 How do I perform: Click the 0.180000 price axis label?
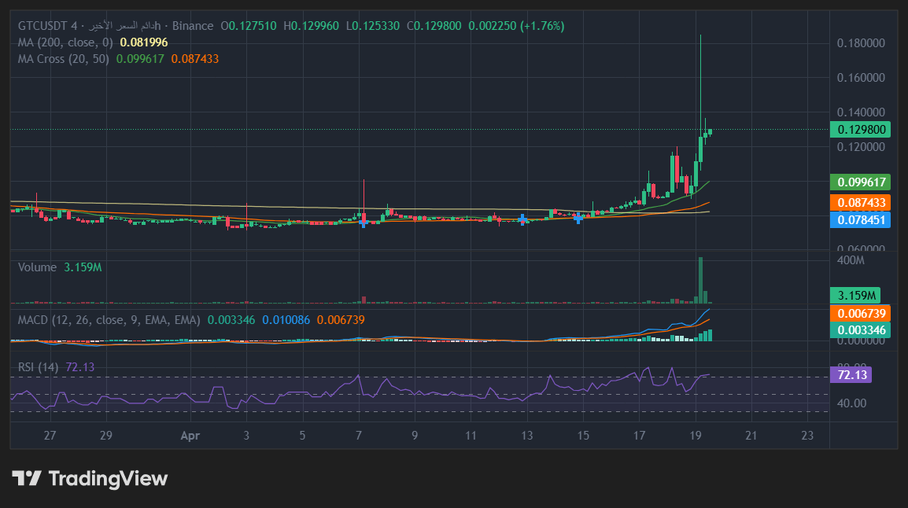click(x=861, y=43)
